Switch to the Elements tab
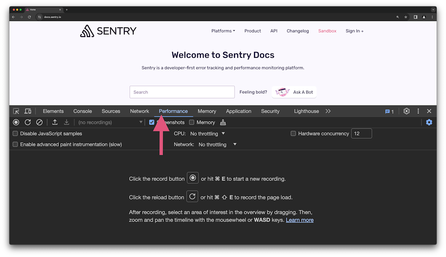Viewport: 446px width, 257px height. tap(53, 111)
